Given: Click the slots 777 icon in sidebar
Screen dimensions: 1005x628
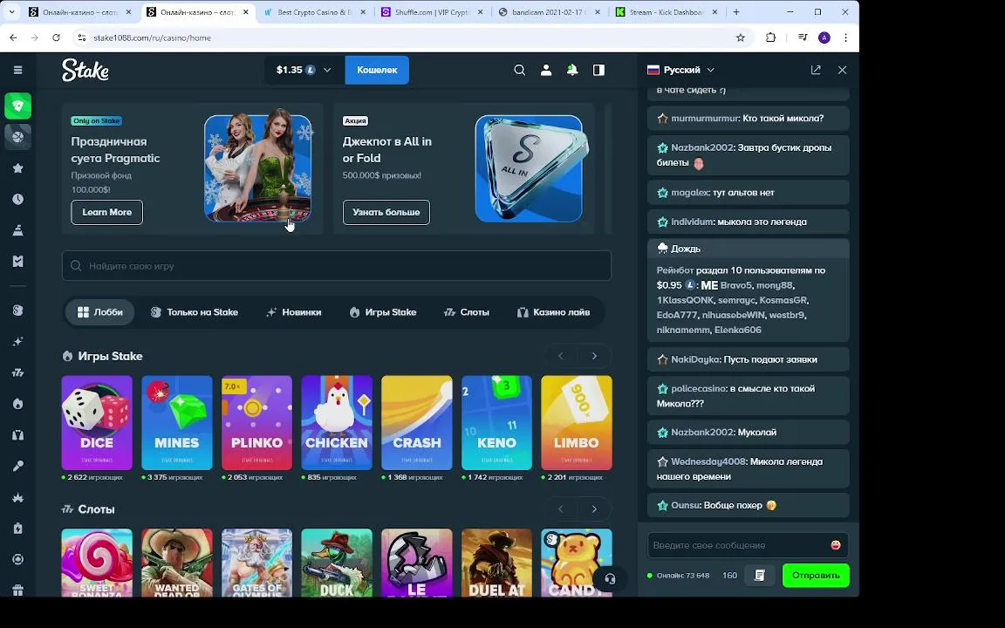Looking at the screenshot, I should tap(18, 373).
